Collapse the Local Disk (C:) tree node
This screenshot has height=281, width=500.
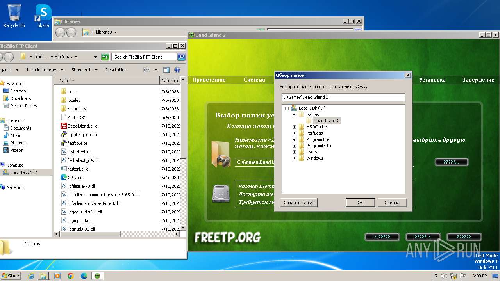[x=287, y=108]
